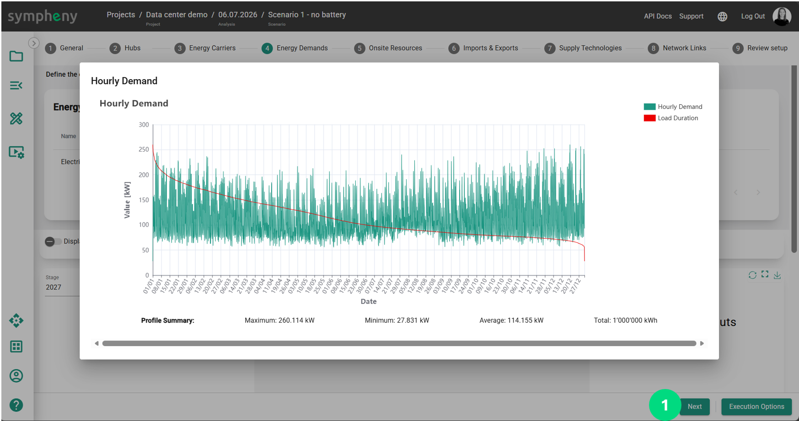Open API Docs link
799x421 pixels.
tap(658, 16)
